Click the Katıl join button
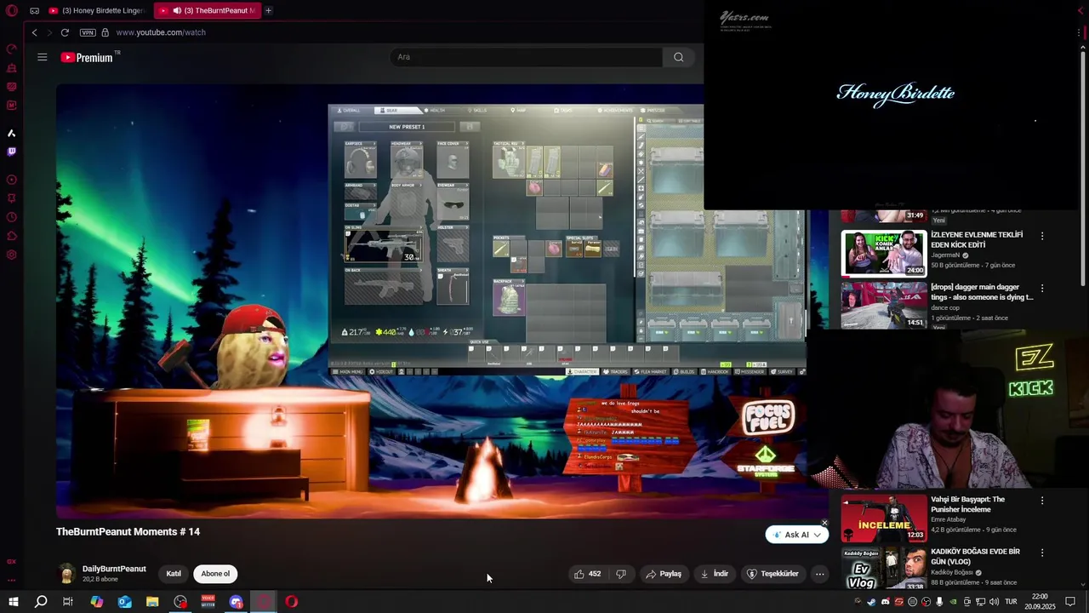The width and height of the screenshot is (1089, 613). point(174,574)
